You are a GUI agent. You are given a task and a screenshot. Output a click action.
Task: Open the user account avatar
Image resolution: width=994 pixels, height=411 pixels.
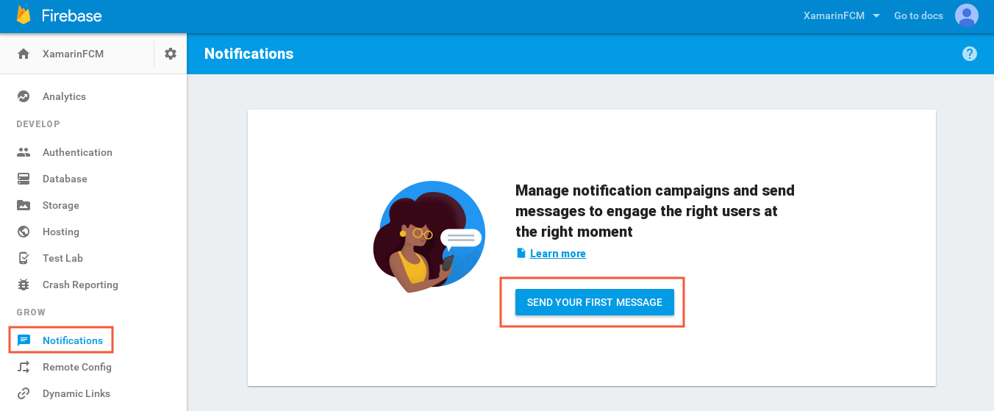pyautogui.click(x=966, y=15)
